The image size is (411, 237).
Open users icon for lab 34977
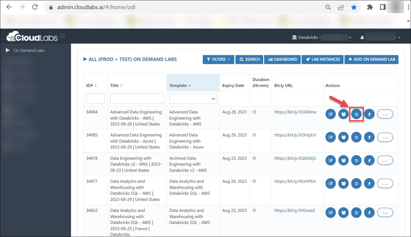pos(343,184)
